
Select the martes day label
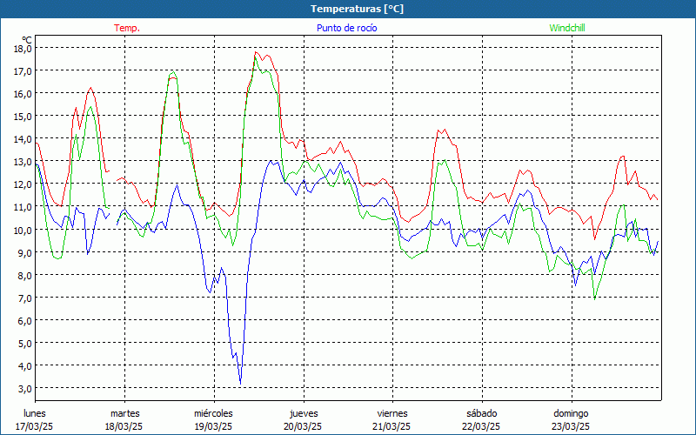pyautogui.click(x=124, y=413)
